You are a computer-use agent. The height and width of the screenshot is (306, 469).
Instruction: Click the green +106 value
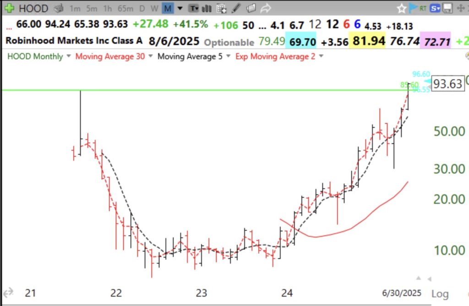(226, 26)
